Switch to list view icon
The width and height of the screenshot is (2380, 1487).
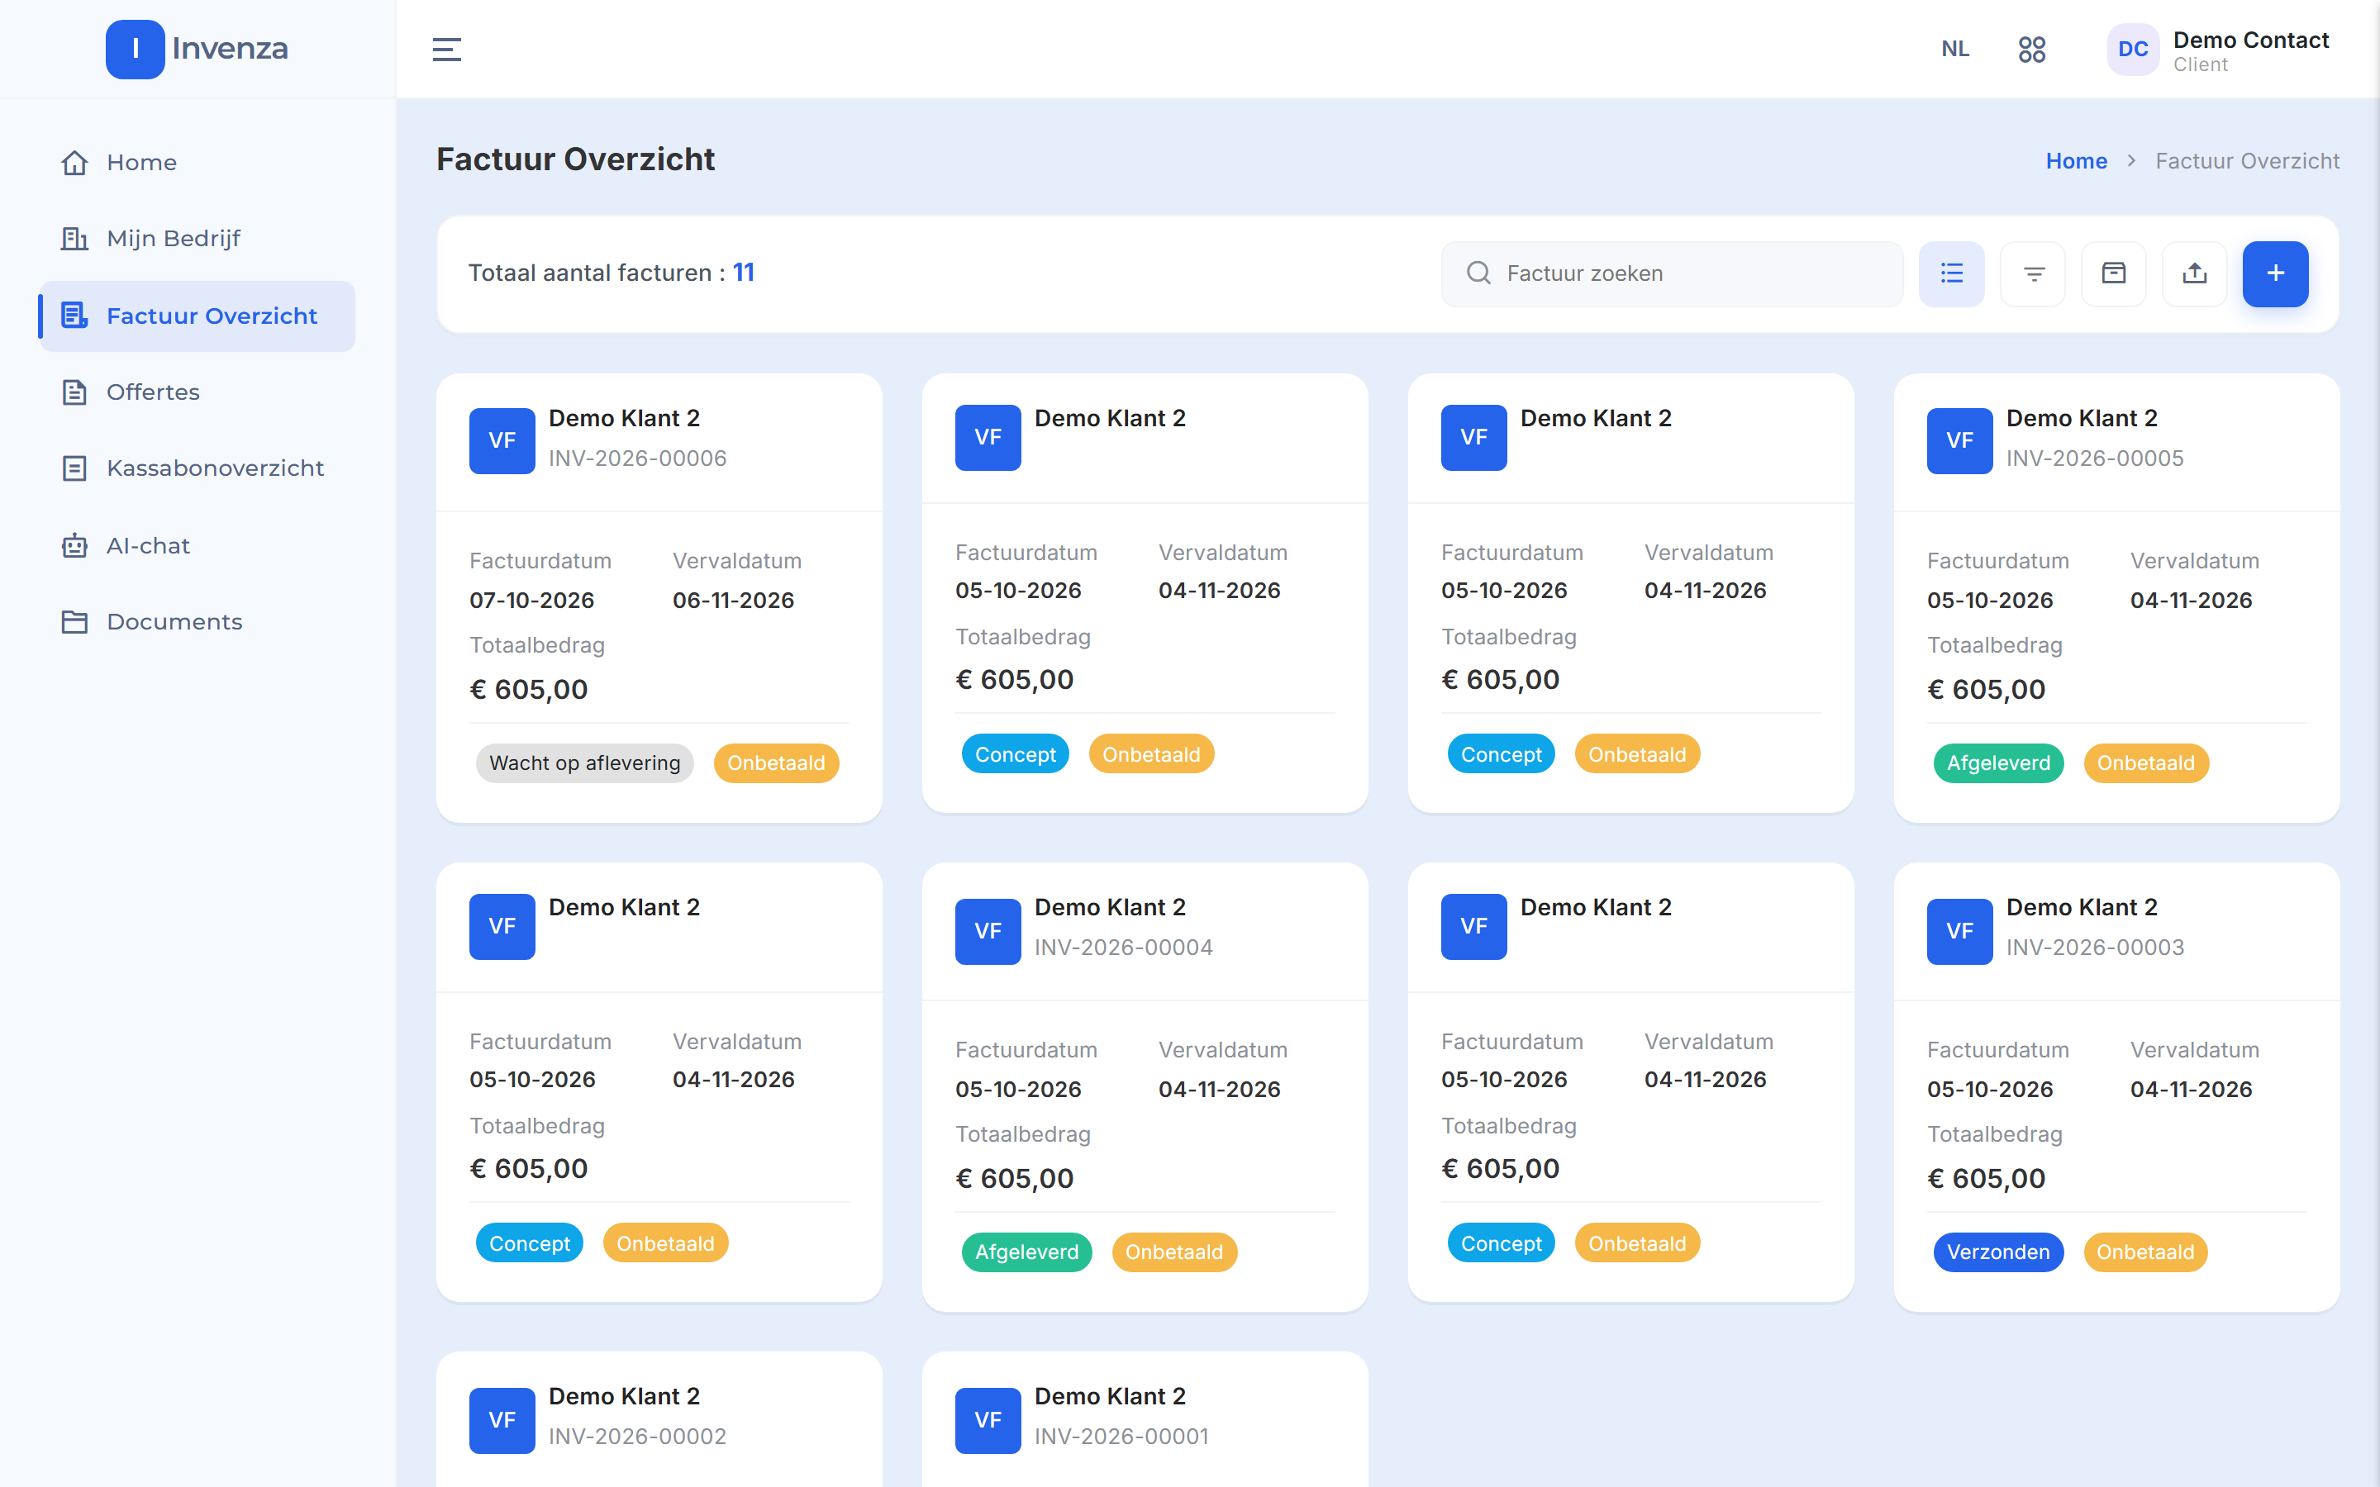click(x=1951, y=273)
